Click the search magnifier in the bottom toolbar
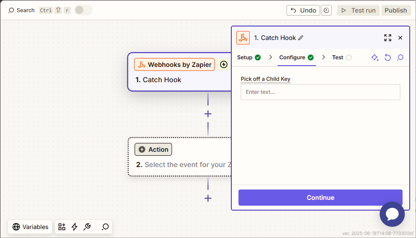Image resolution: width=416 pixels, height=238 pixels. coord(105,227)
